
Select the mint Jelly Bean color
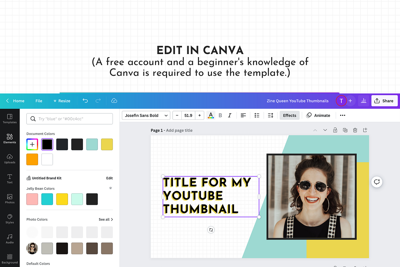coord(77,199)
